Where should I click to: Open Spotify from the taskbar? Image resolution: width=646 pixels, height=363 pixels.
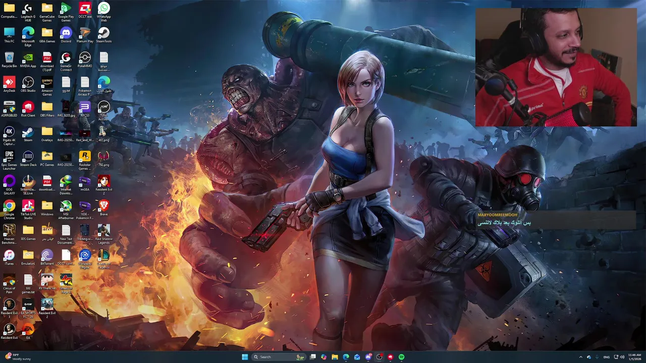click(401, 357)
